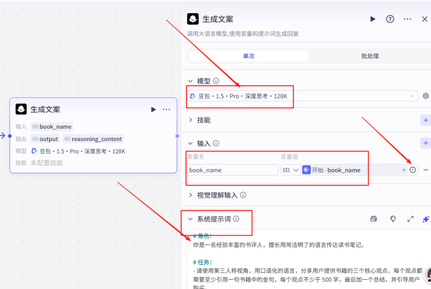Viewport: 431px width, 289px height.
Task: Open model settings gear icon
Action: pyautogui.click(x=425, y=96)
